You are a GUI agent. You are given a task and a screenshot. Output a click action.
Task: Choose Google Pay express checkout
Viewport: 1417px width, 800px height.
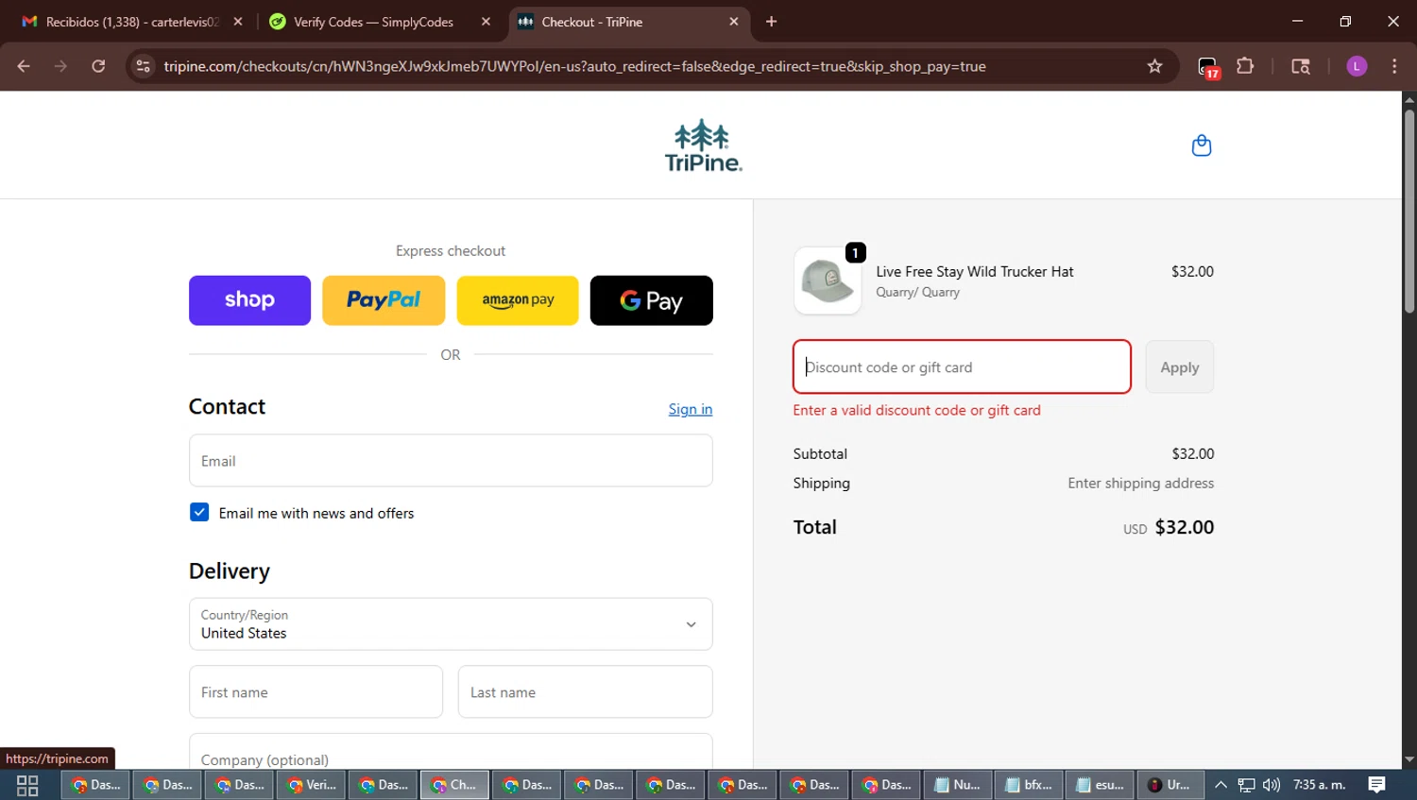point(652,300)
